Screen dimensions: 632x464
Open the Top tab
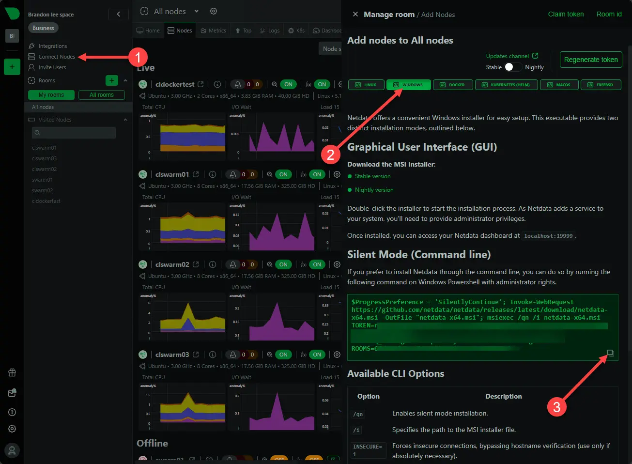click(244, 31)
